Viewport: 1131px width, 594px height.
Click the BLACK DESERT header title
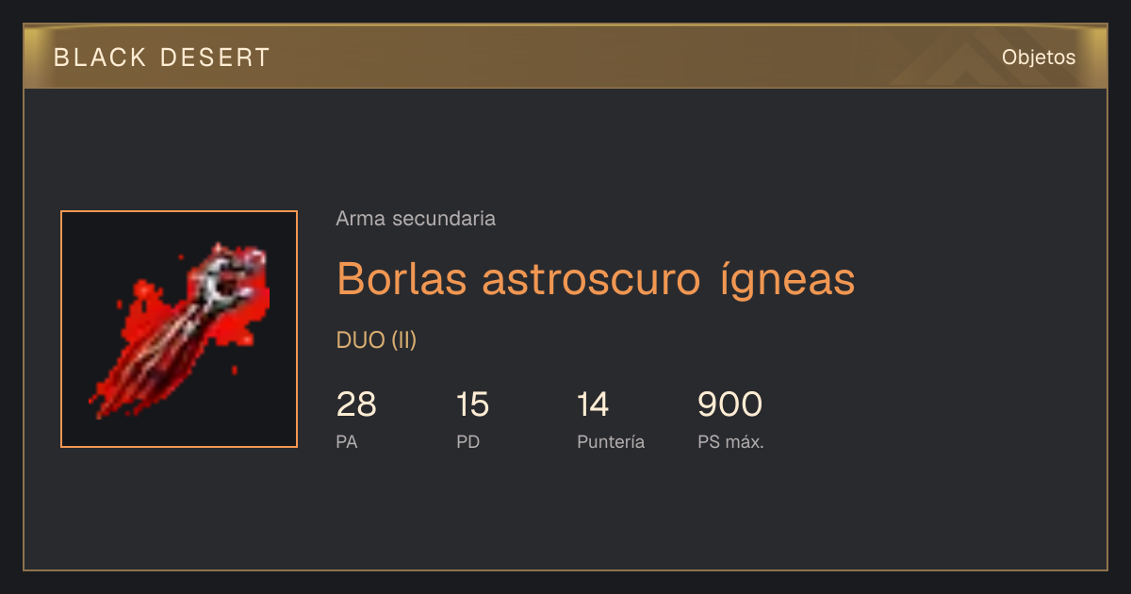point(162,58)
